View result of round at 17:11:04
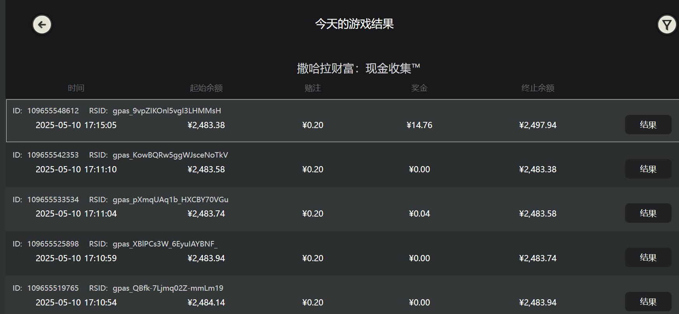The height and width of the screenshot is (314, 679). 648,213
